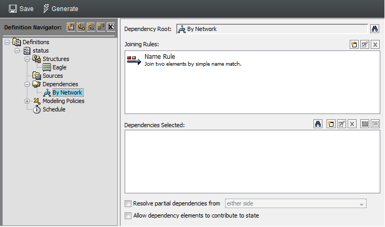Viewport: 385px width, 227px height.
Task: Collapse the Structures tree node
Action: pos(27,59)
